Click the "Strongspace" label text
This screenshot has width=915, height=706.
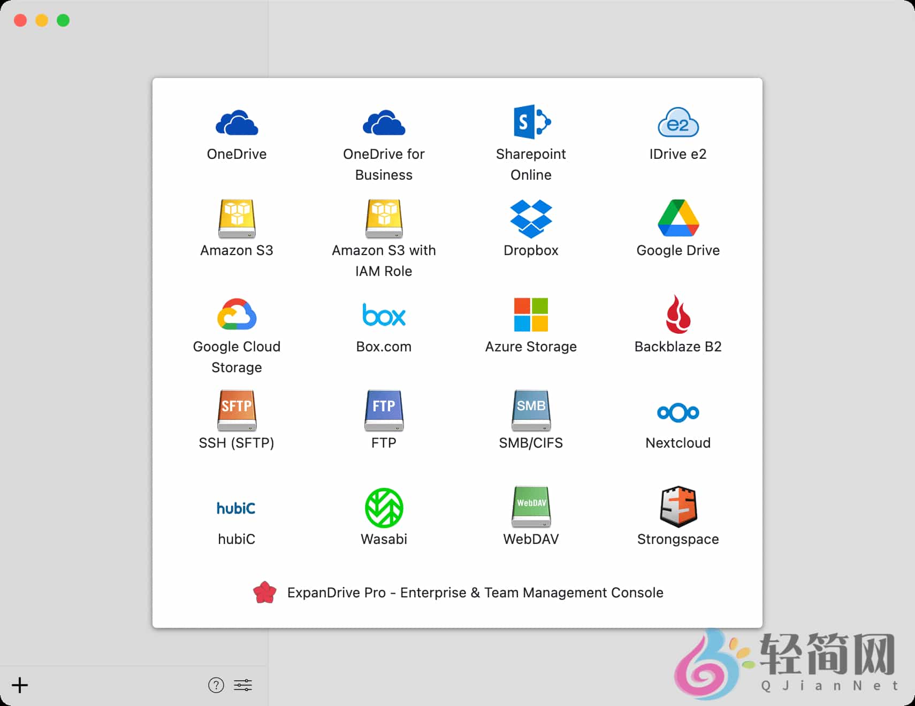click(678, 539)
